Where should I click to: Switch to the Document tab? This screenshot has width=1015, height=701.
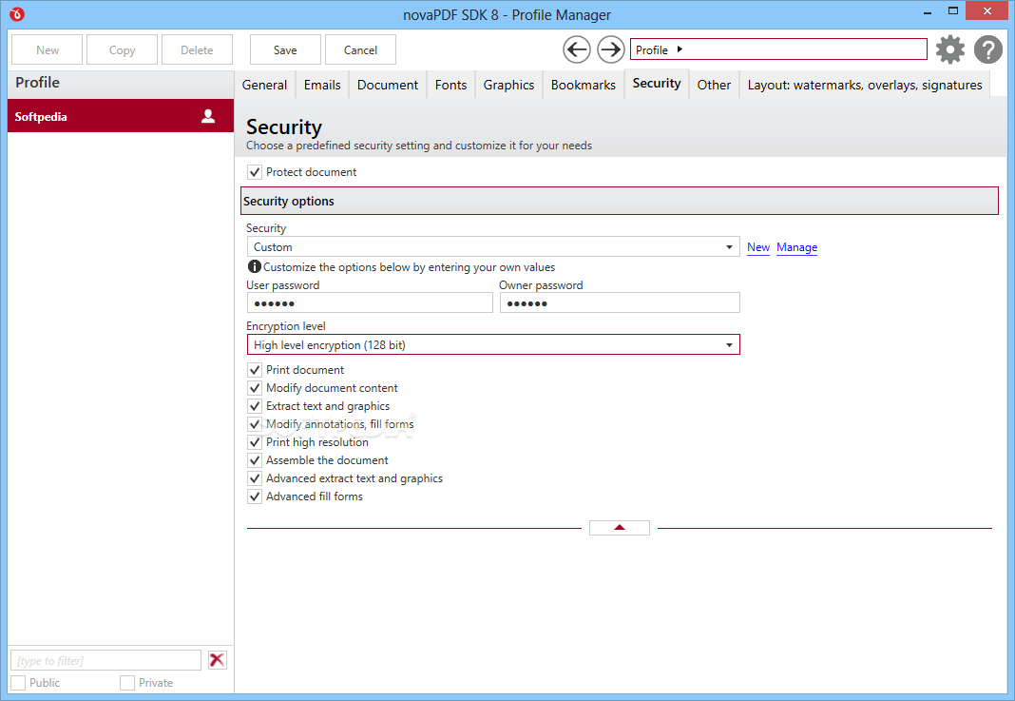[387, 85]
